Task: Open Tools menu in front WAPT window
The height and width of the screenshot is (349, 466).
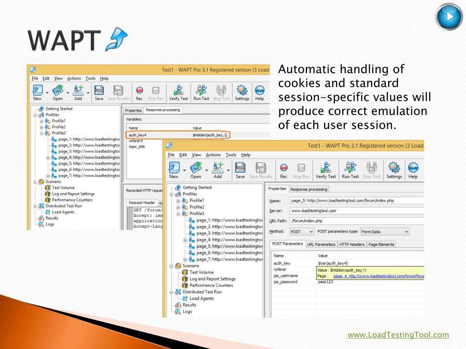Action: click(231, 155)
